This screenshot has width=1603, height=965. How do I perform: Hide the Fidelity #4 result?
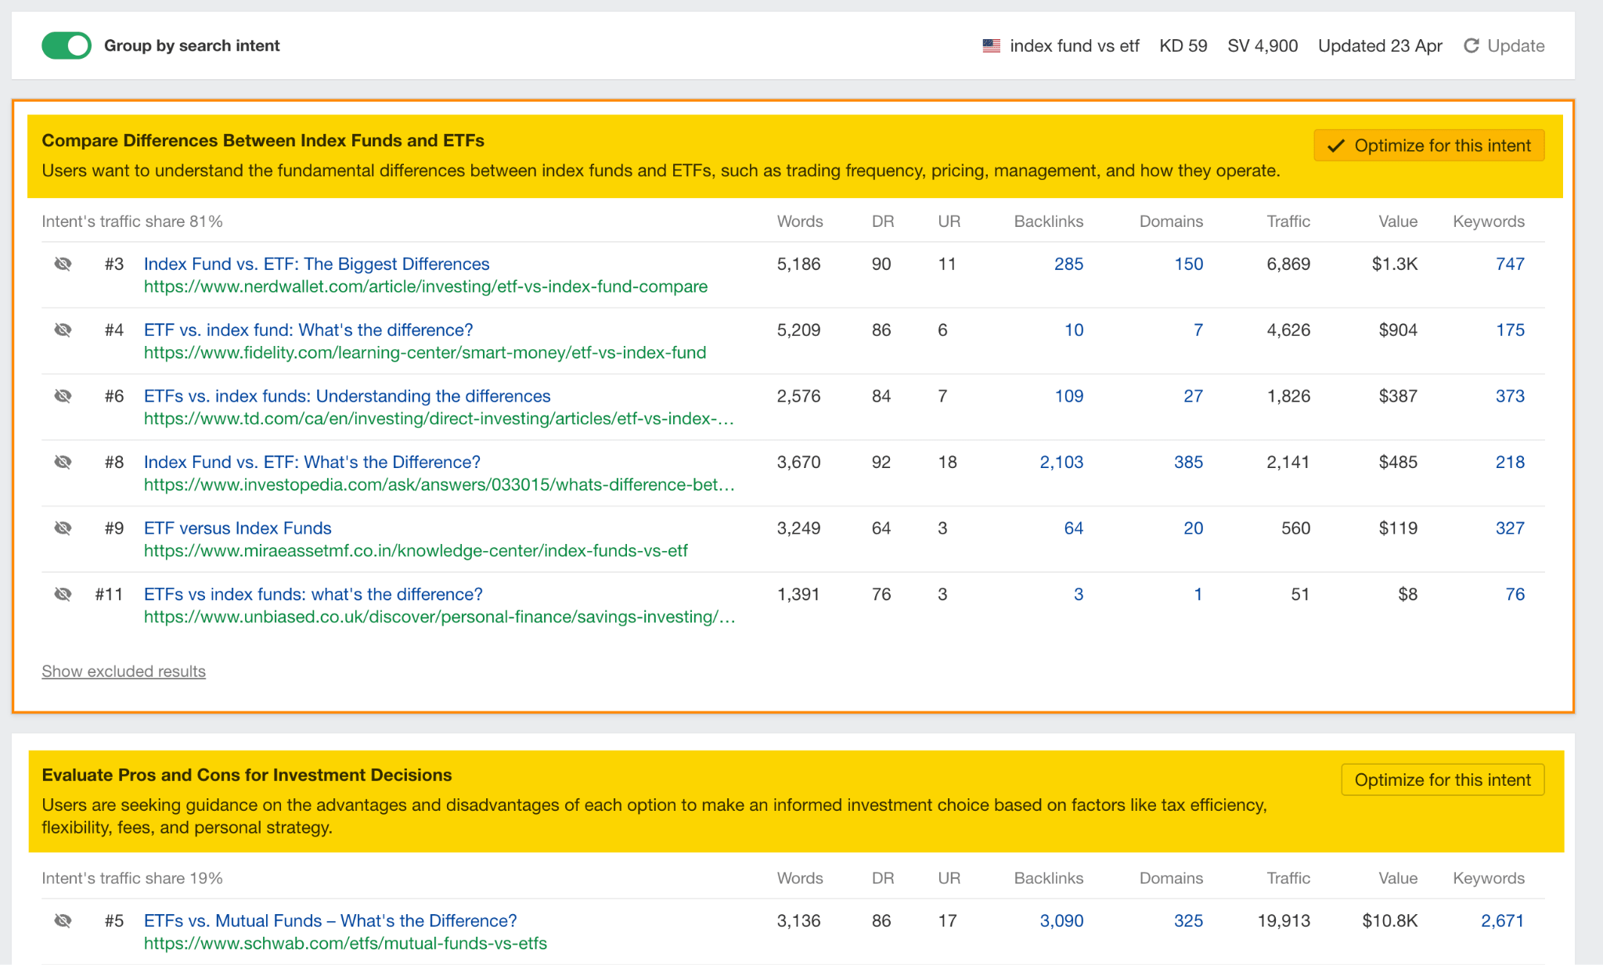[63, 329]
